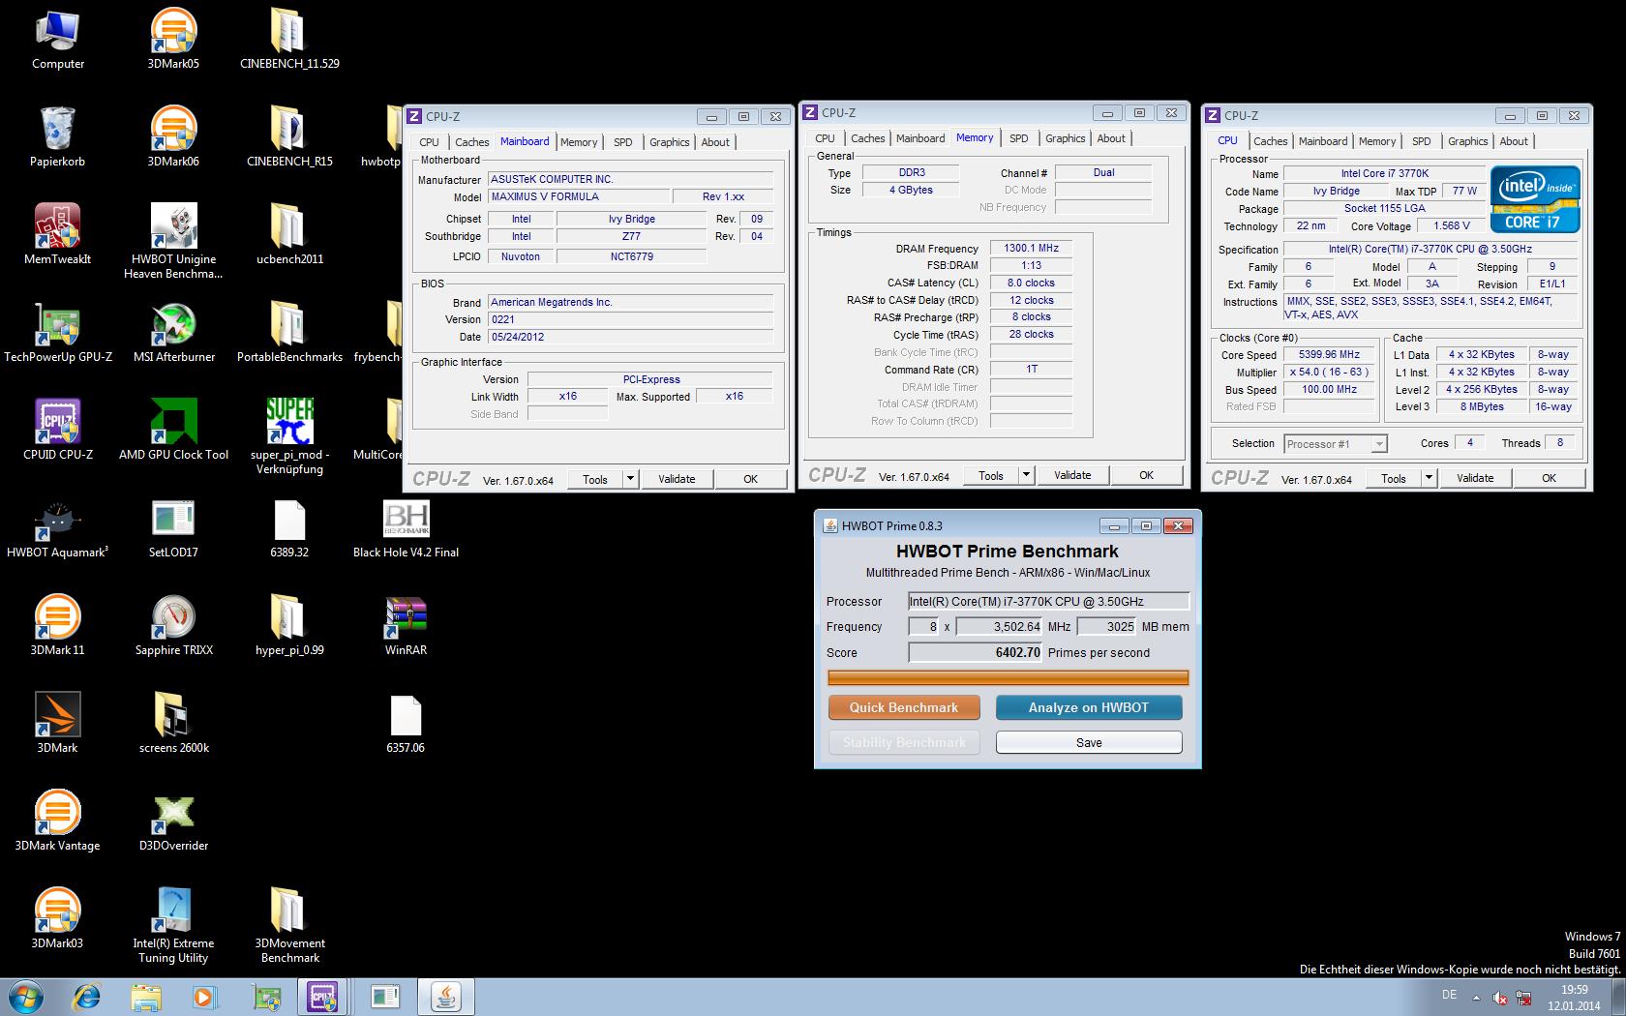Click the DE language indicator in taskbar
Screen dimensions: 1626x1016
point(1449,995)
